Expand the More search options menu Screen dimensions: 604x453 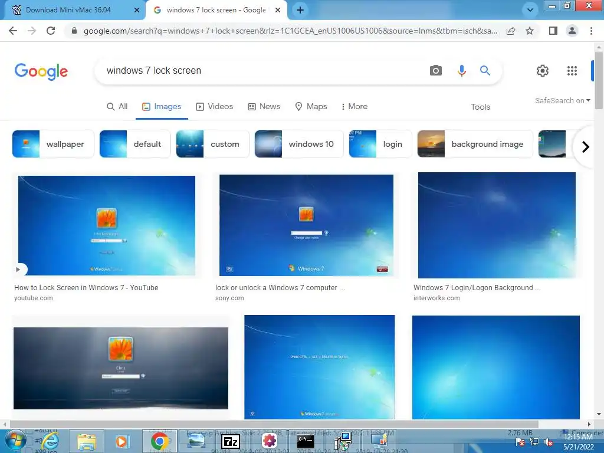coord(354,106)
